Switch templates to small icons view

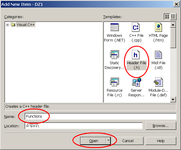(173, 17)
